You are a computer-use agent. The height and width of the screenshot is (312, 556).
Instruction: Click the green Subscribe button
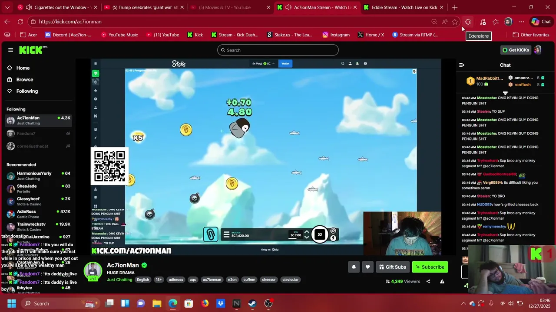430,267
